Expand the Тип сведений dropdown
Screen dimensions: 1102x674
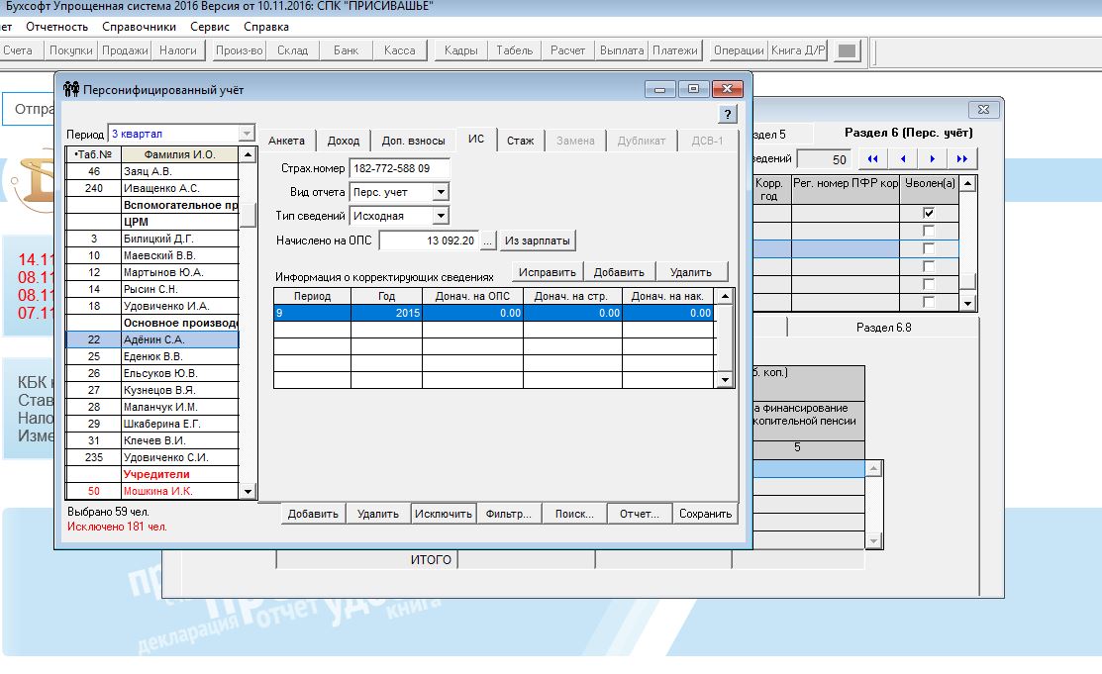[x=441, y=216]
